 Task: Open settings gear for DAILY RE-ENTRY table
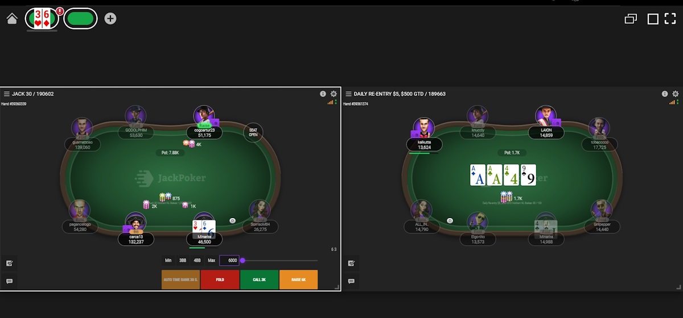click(x=676, y=94)
